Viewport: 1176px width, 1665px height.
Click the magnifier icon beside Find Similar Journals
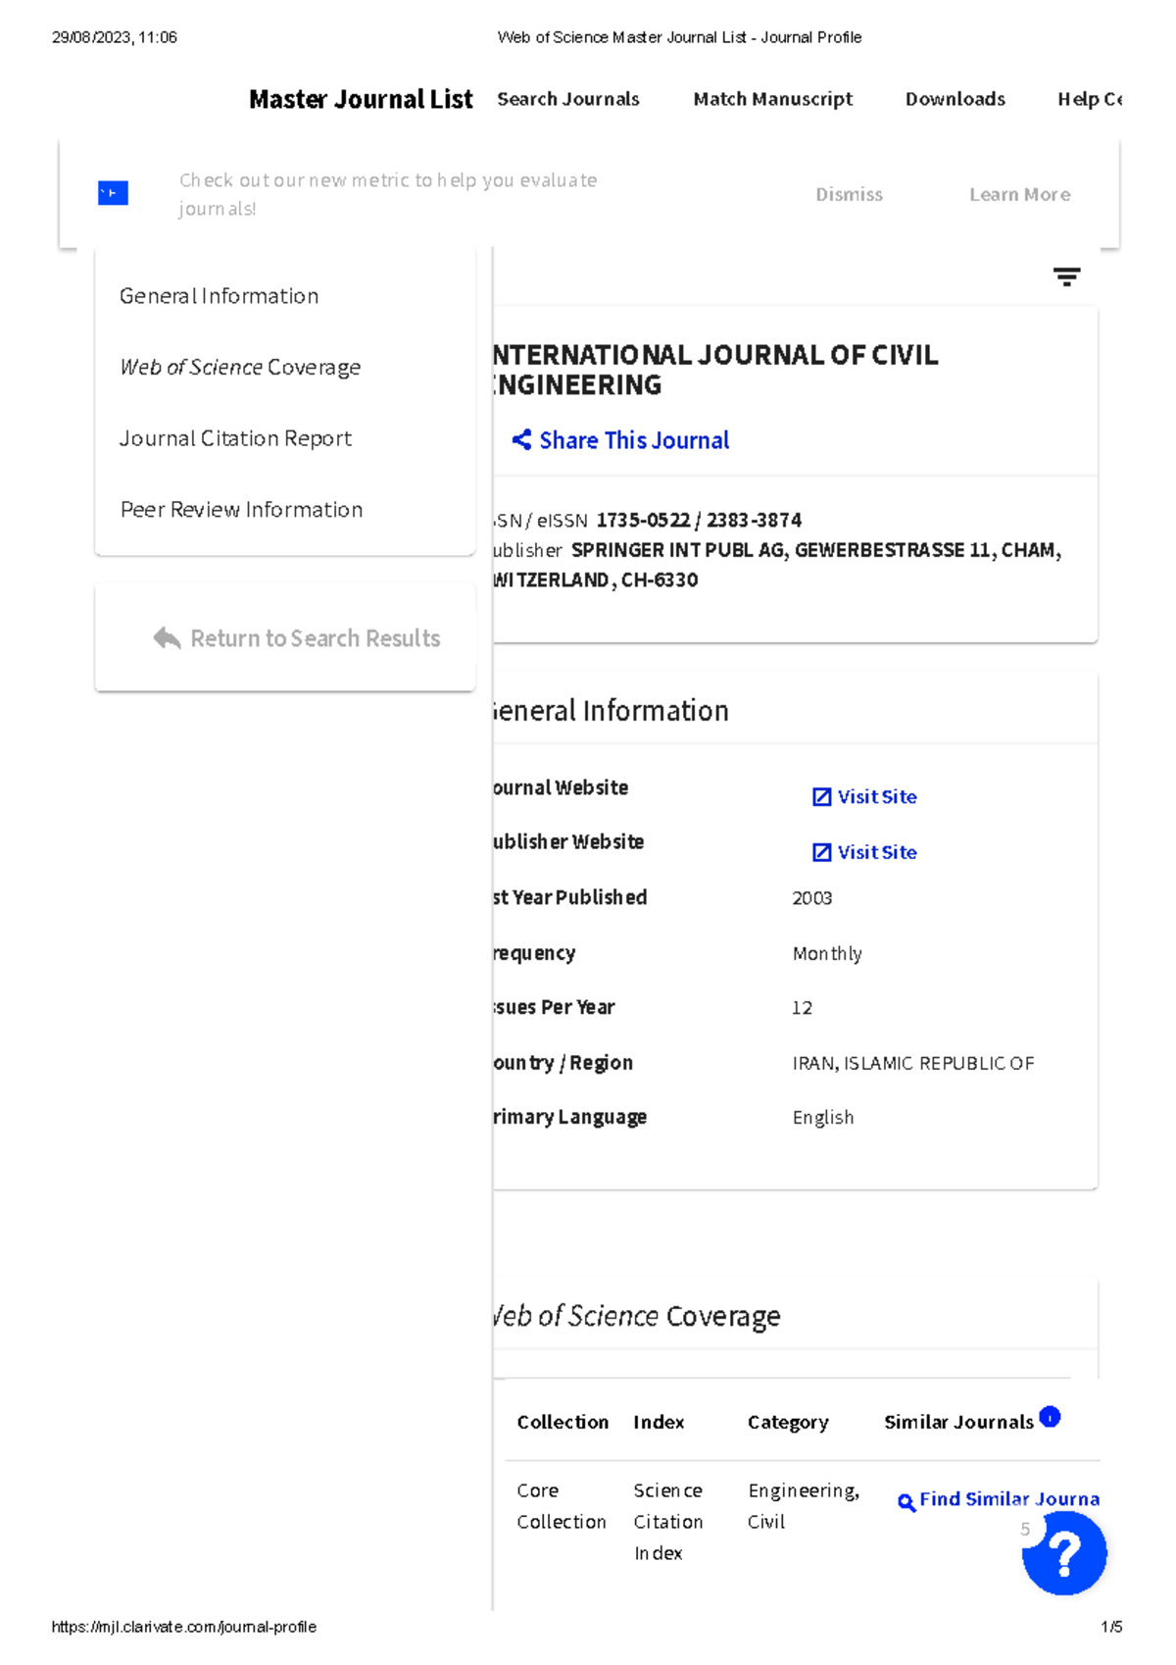[x=906, y=1502]
